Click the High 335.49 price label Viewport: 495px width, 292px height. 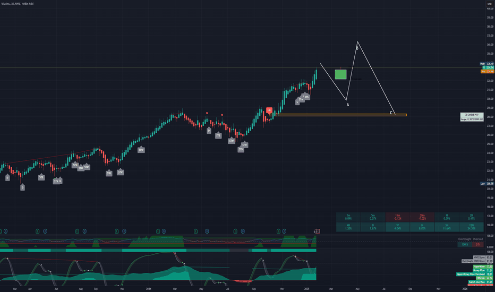(487, 64)
